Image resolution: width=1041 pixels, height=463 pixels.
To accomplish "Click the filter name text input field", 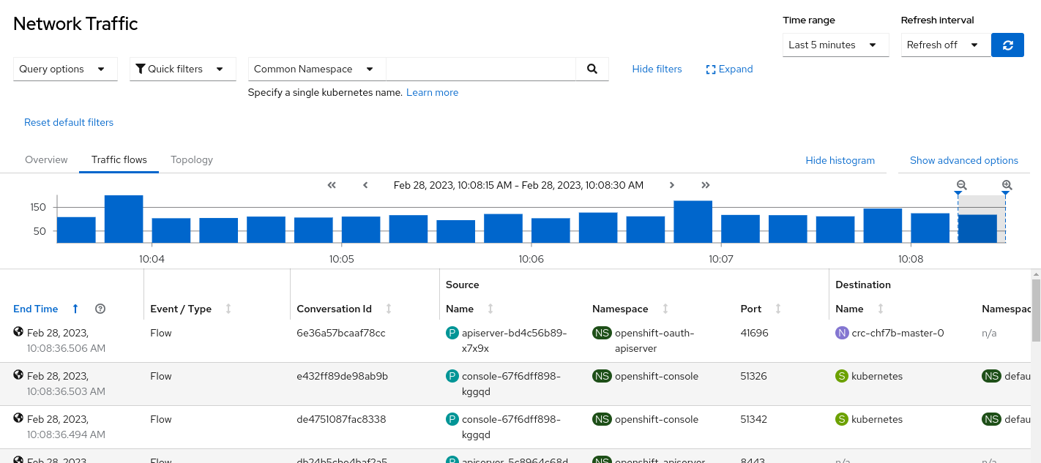I will [x=481, y=69].
